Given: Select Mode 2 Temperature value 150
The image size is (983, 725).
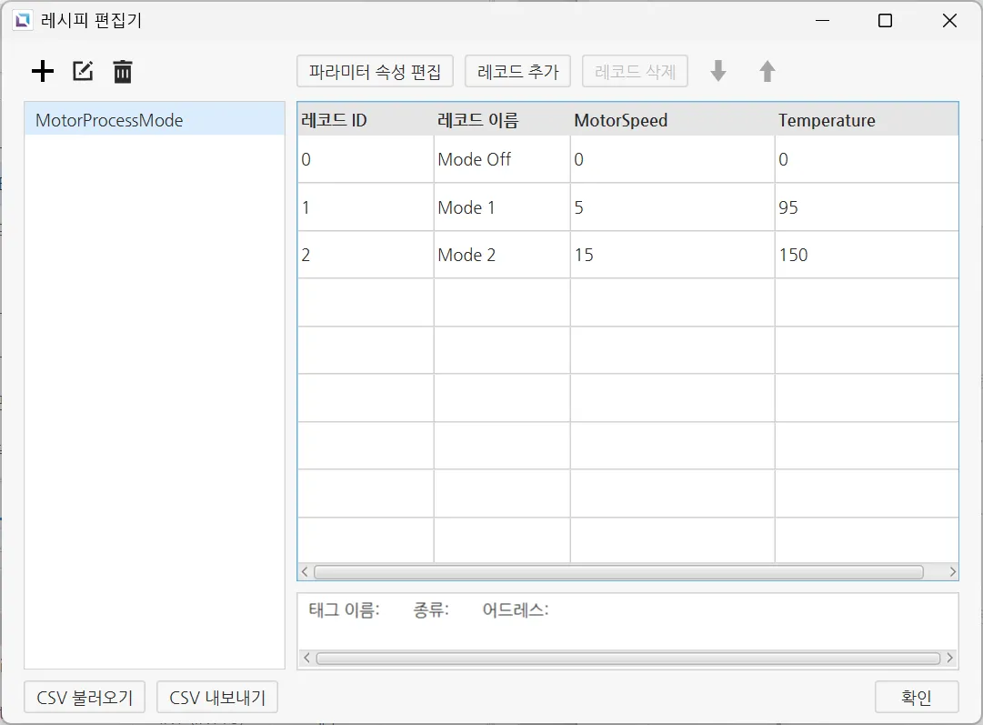Looking at the screenshot, I should (x=866, y=255).
